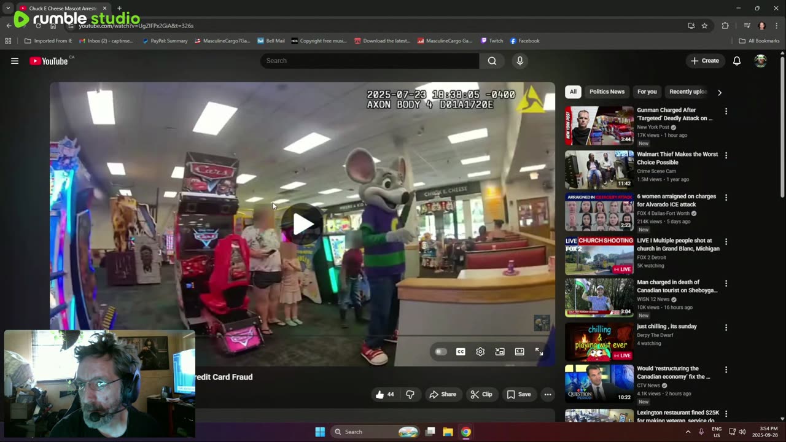Open more actions ellipsis below video

point(548,394)
